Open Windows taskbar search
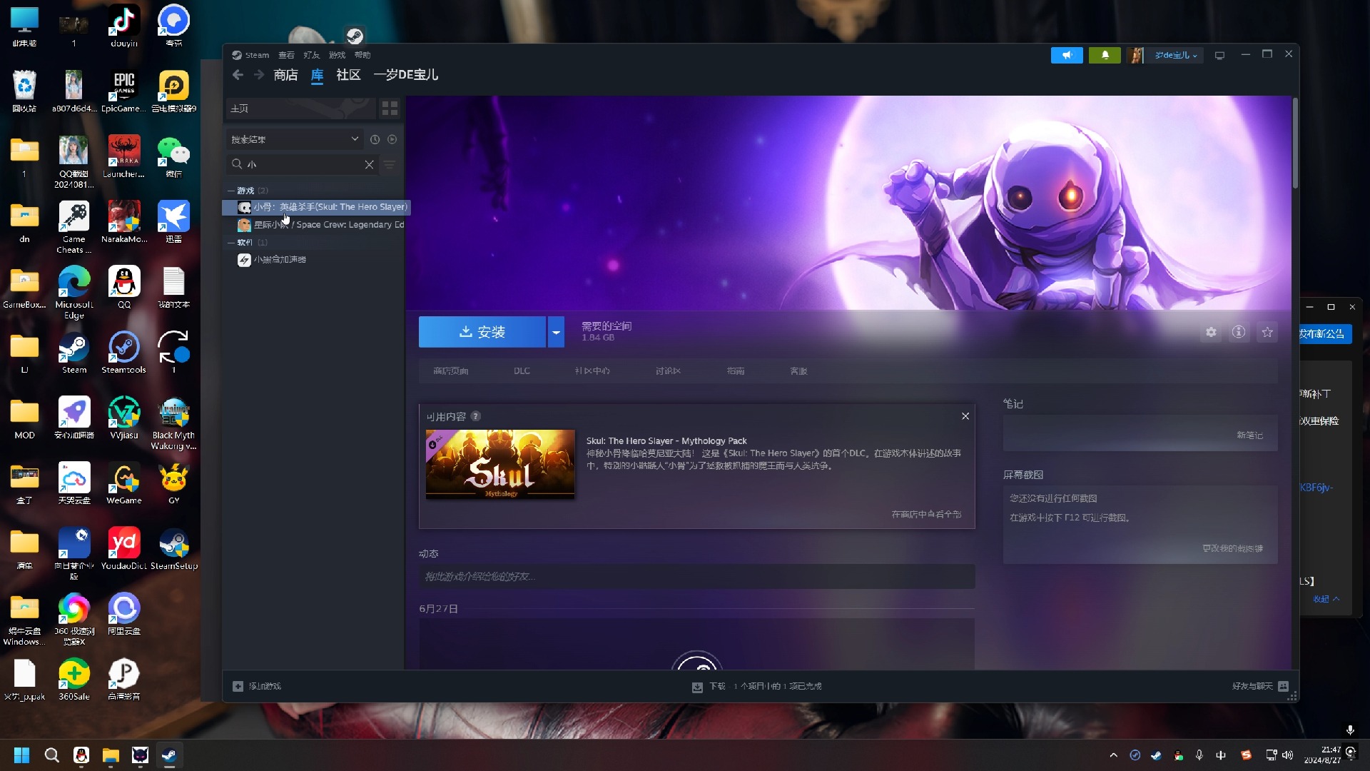 (x=51, y=755)
